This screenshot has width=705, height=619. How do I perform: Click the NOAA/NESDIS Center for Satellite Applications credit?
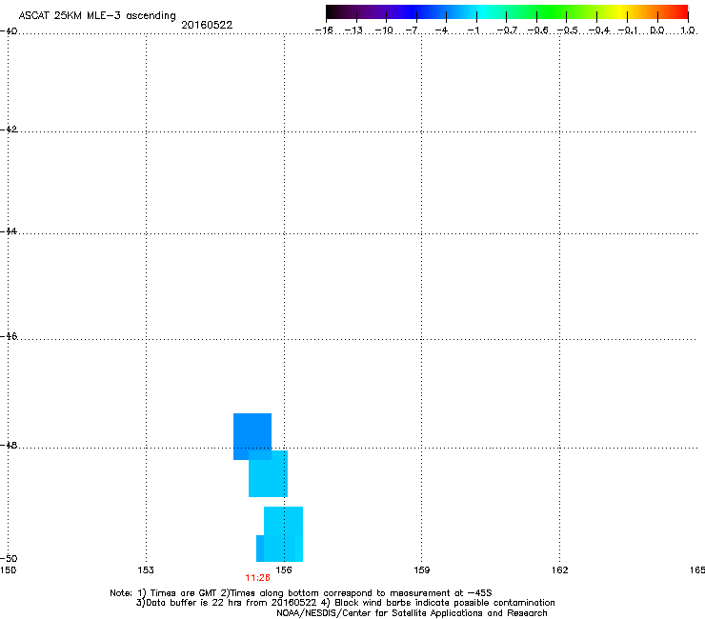[x=412, y=613]
